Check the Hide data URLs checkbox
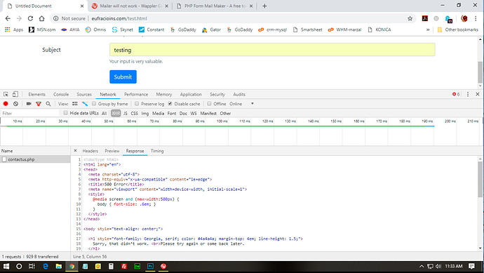The height and width of the screenshot is (273, 484). tap(65, 113)
